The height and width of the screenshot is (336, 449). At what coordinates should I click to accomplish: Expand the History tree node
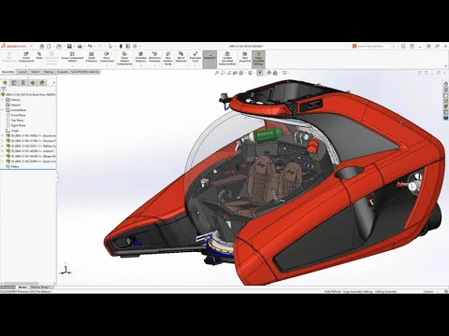coord(3,100)
